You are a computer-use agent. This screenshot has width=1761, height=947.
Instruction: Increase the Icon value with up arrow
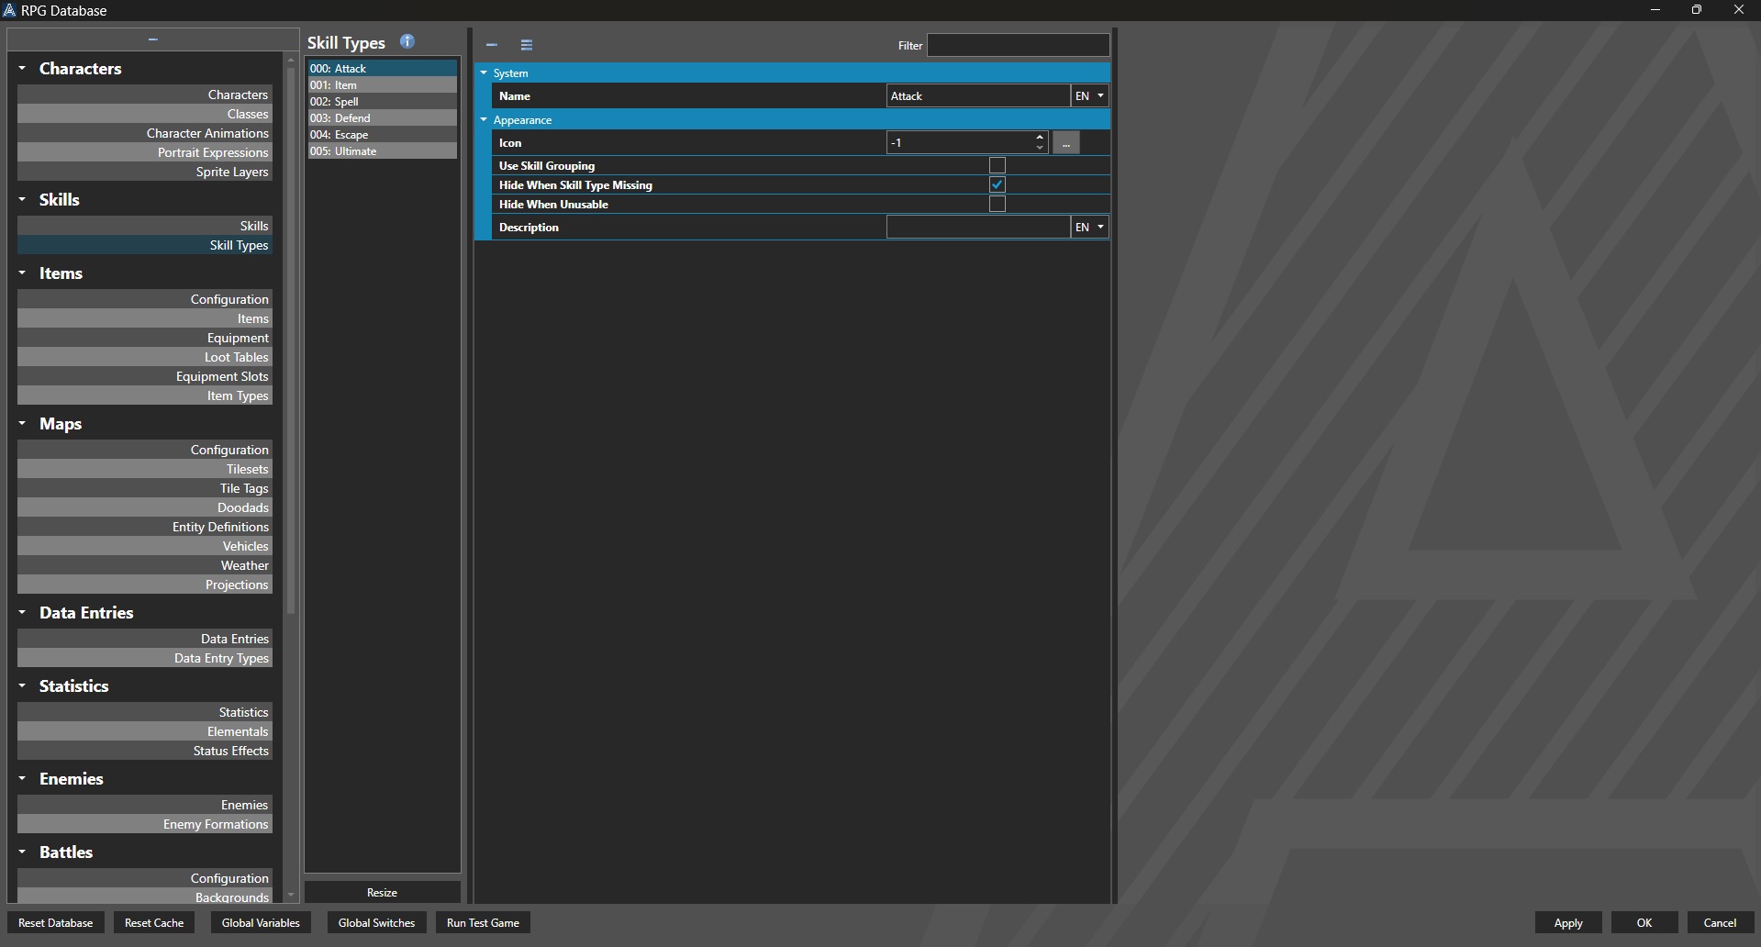(1040, 138)
